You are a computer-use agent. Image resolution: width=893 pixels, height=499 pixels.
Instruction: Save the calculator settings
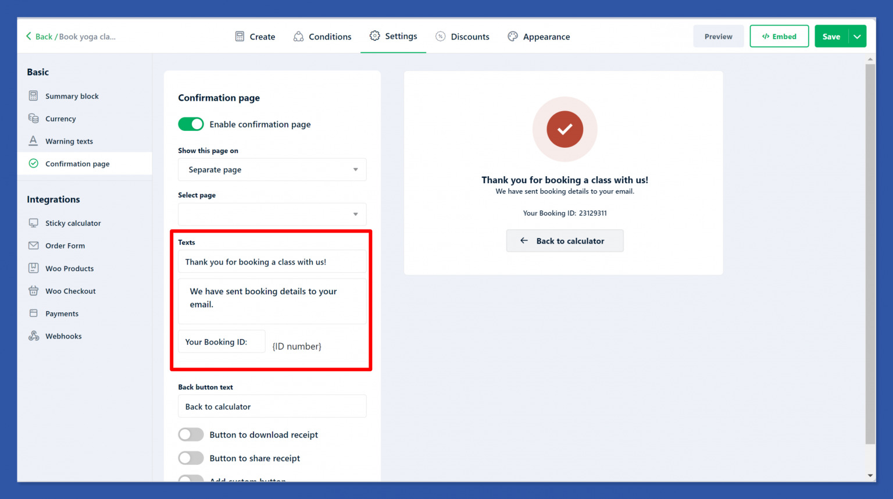coord(831,37)
